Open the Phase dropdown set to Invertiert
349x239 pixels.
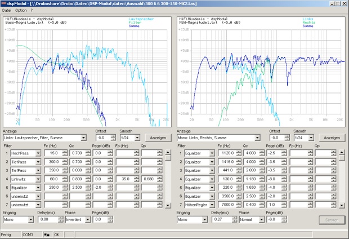coord(87,220)
